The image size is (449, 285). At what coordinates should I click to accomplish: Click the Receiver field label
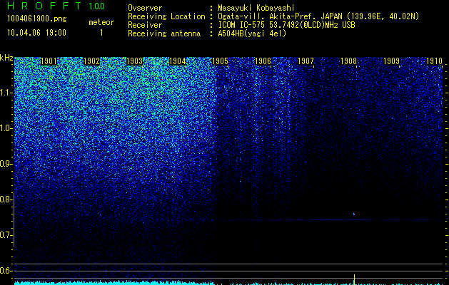click(145, 25)
